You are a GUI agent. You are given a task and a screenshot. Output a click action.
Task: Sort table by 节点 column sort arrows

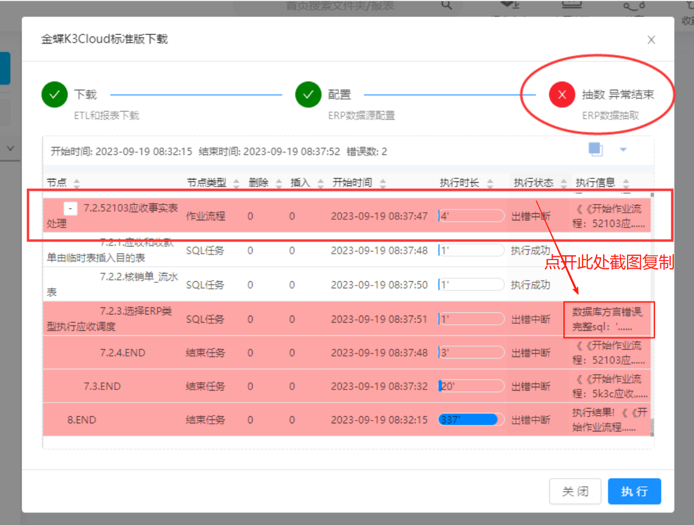(x=77, y=183)
